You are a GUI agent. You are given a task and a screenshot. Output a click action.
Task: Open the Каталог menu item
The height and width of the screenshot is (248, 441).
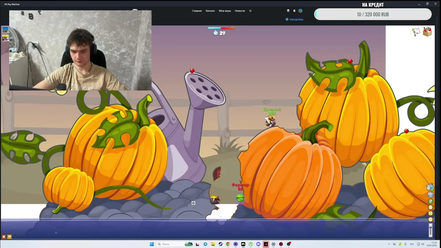210,11
